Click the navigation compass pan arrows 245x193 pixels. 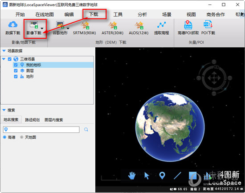point(214,78)
